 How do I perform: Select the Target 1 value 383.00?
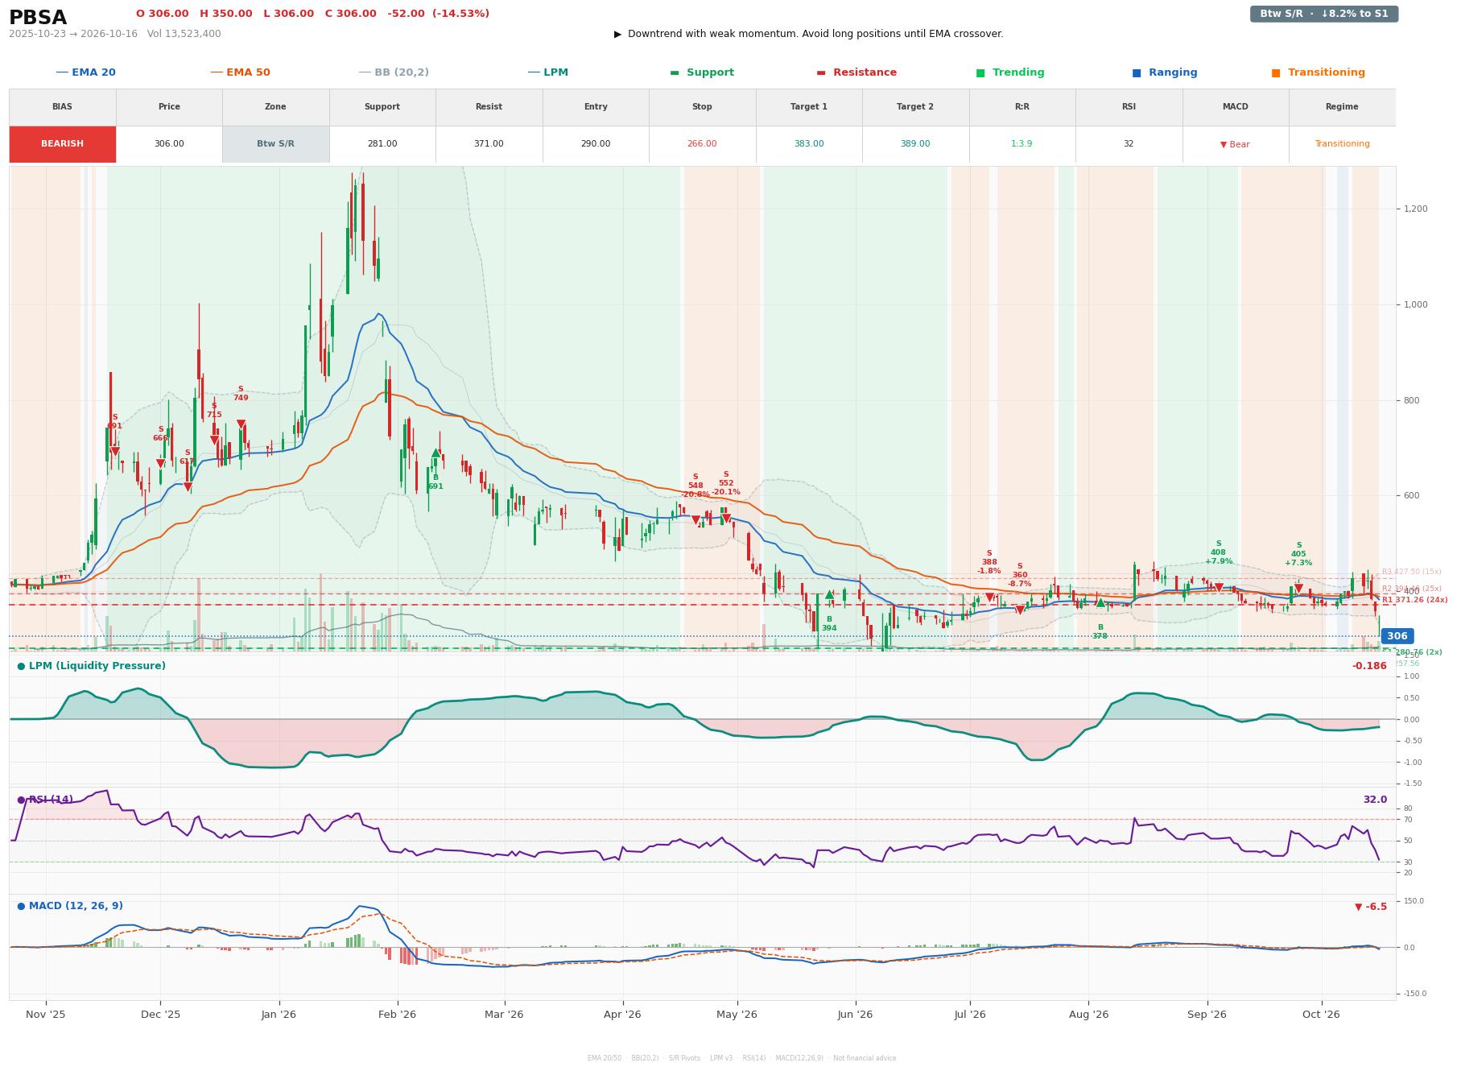(809, 144)
